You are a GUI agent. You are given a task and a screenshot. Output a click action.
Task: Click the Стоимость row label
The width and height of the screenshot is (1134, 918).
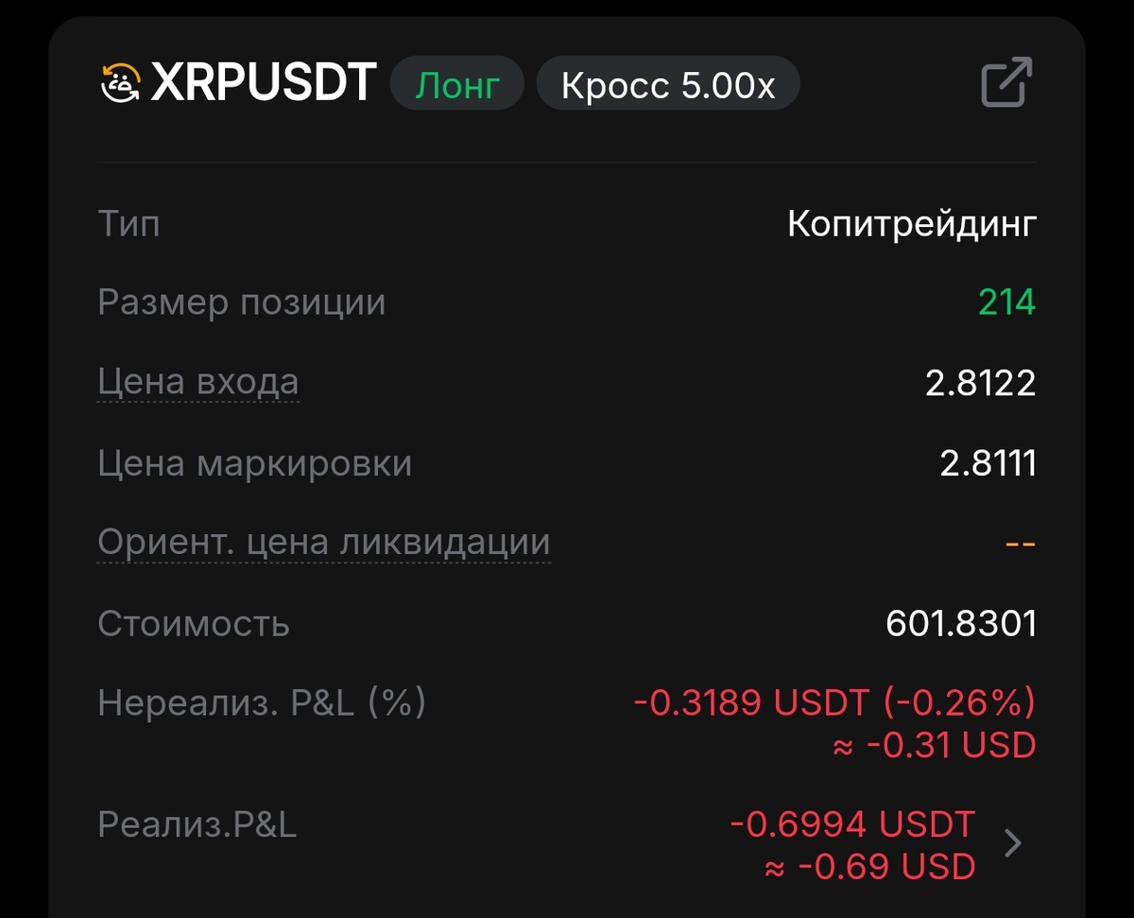[x=193, y=623]
